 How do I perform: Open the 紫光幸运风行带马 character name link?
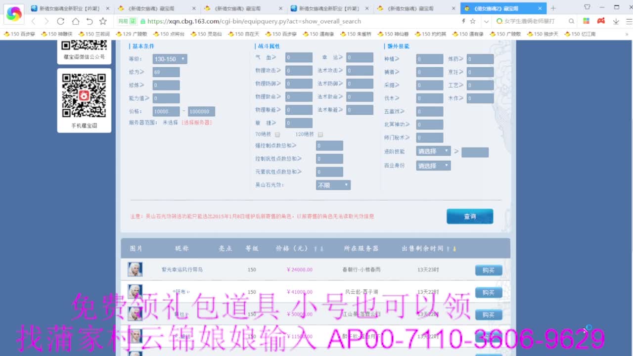(182, 269)
